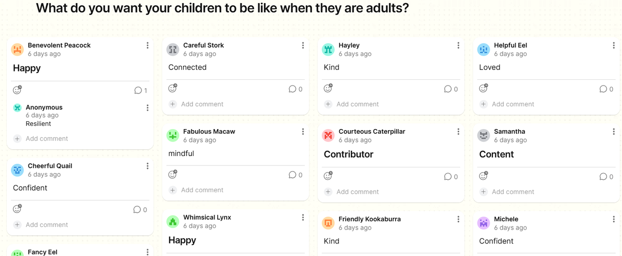Add reaction to Careful Stork's Connected post
Image resolution: width=622 pixels, height=256 pixels.
pos(173,89)
